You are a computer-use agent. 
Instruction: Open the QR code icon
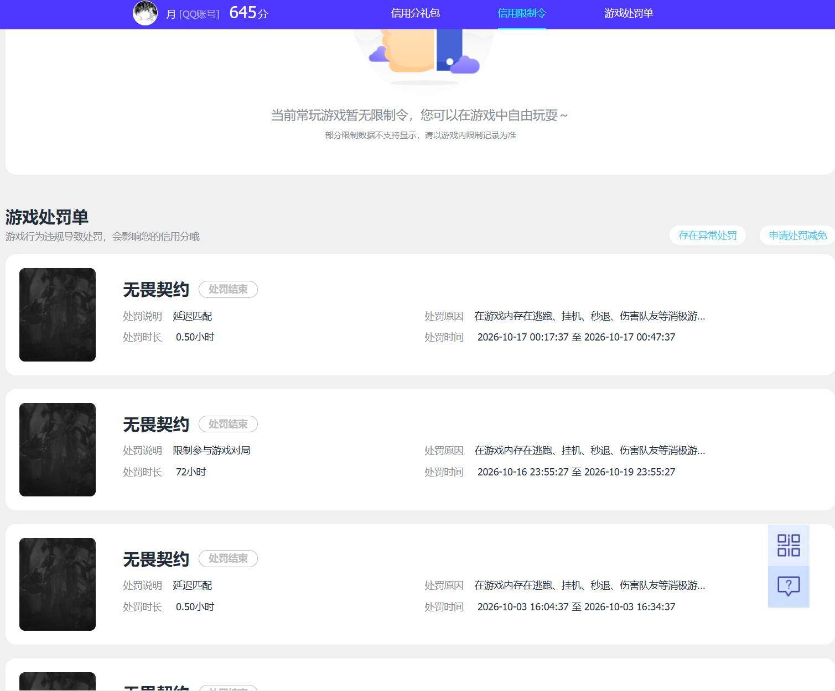789,545
